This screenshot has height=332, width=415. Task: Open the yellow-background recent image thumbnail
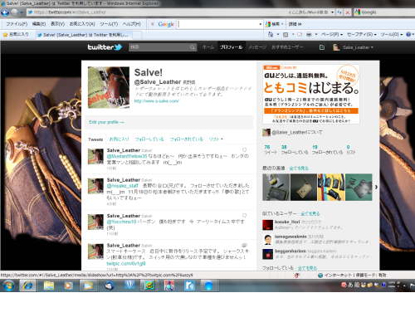[331, 187]
